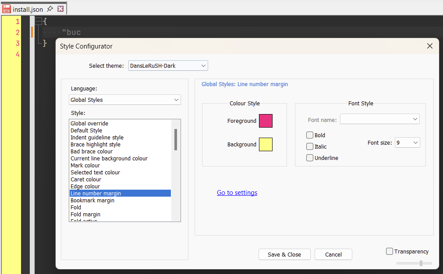The height and width of the screenshot is (274, 443).
Task: Pin the install.json tab
Action: coord(50,9)
